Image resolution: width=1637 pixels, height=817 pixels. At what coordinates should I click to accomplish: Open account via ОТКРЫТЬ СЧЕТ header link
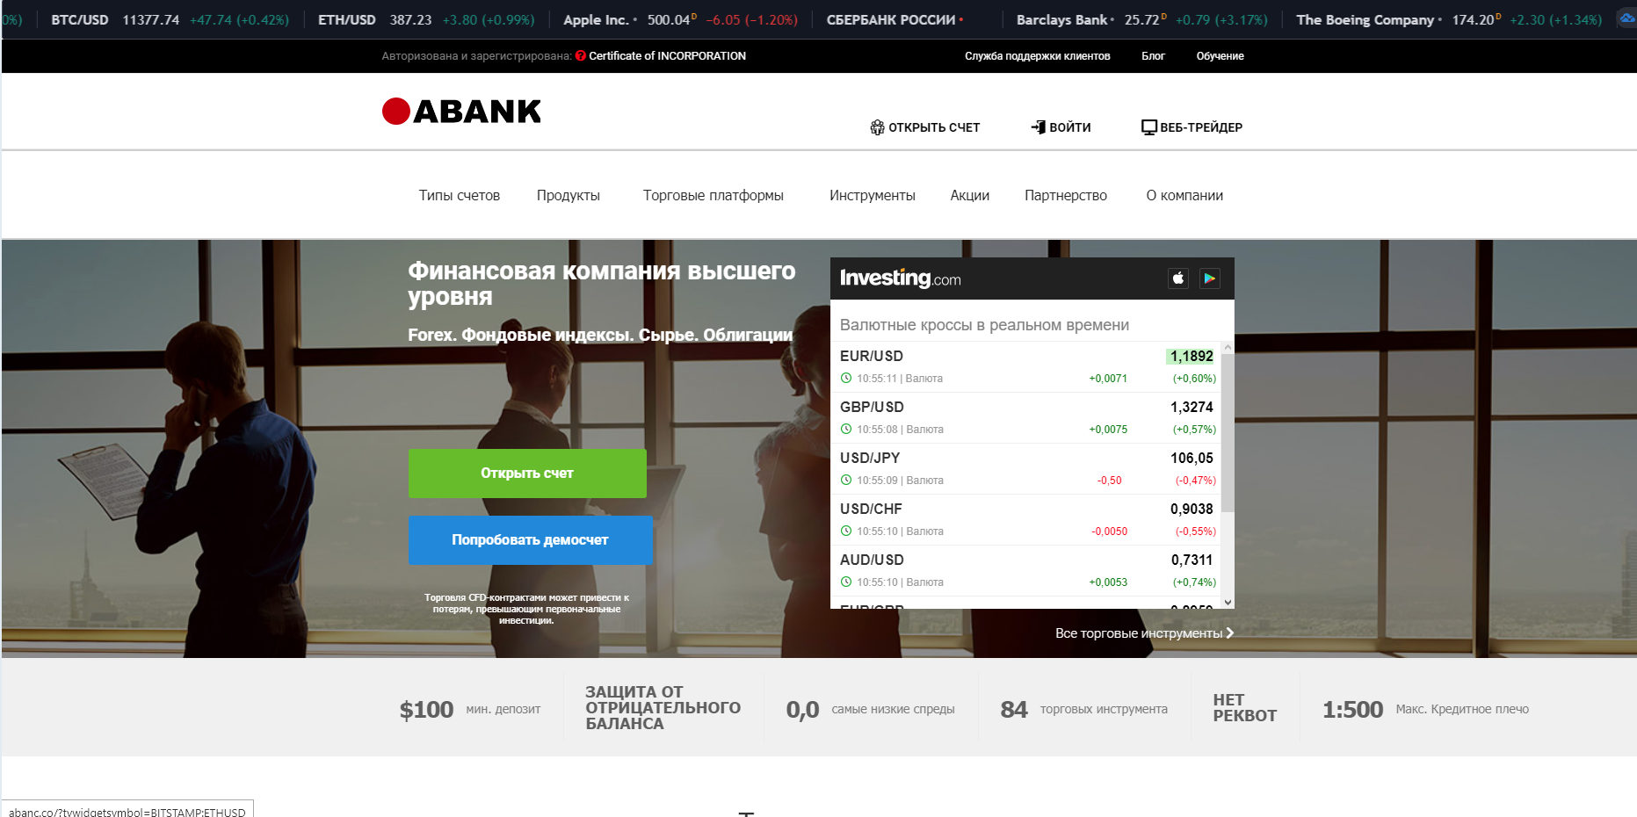point(924,127)
